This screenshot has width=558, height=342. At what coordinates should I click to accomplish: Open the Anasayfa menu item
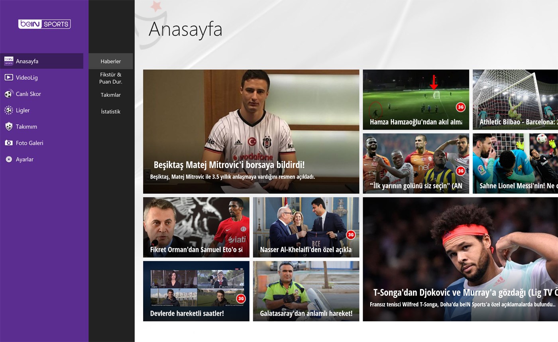tap(42, 61)
